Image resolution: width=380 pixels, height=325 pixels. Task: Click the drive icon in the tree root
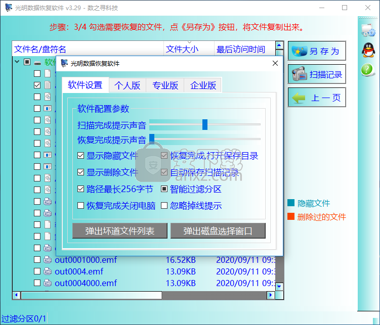pos(37,63)
